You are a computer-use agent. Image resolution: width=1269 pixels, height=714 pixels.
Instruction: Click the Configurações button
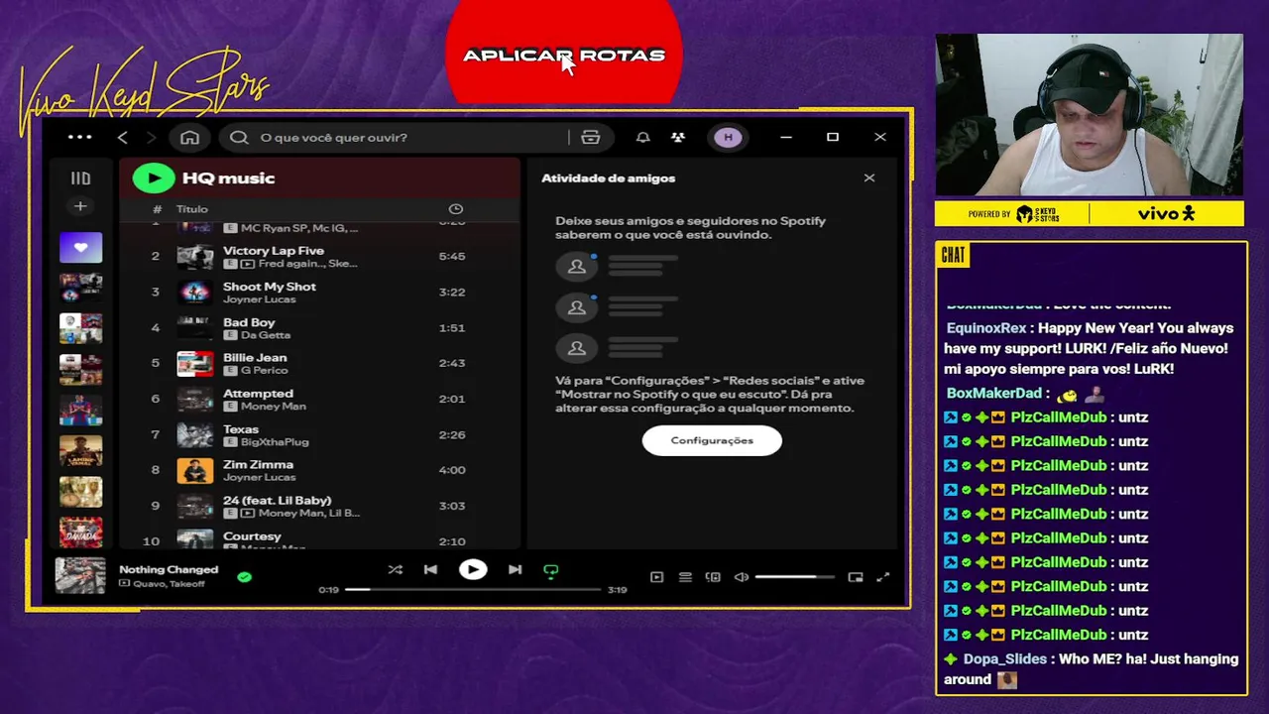tap(712, 440)
